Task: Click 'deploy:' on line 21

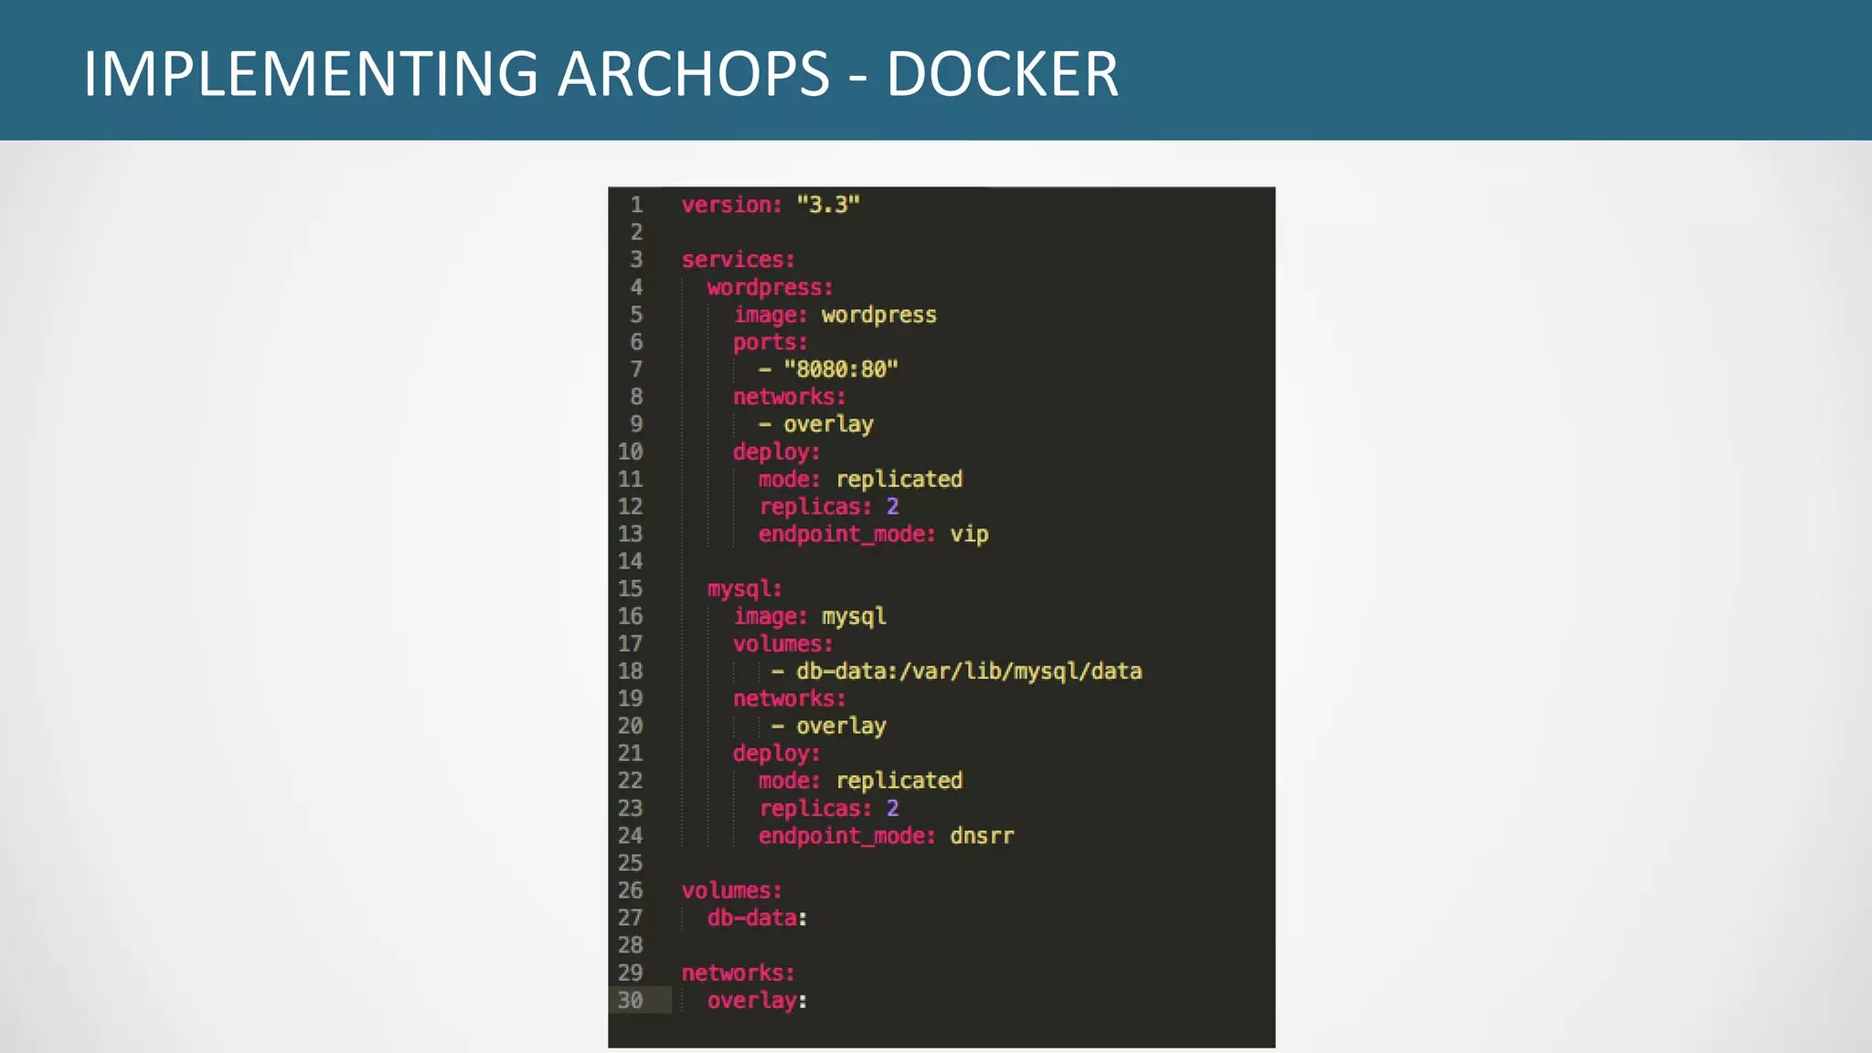Action: point(776,754)
